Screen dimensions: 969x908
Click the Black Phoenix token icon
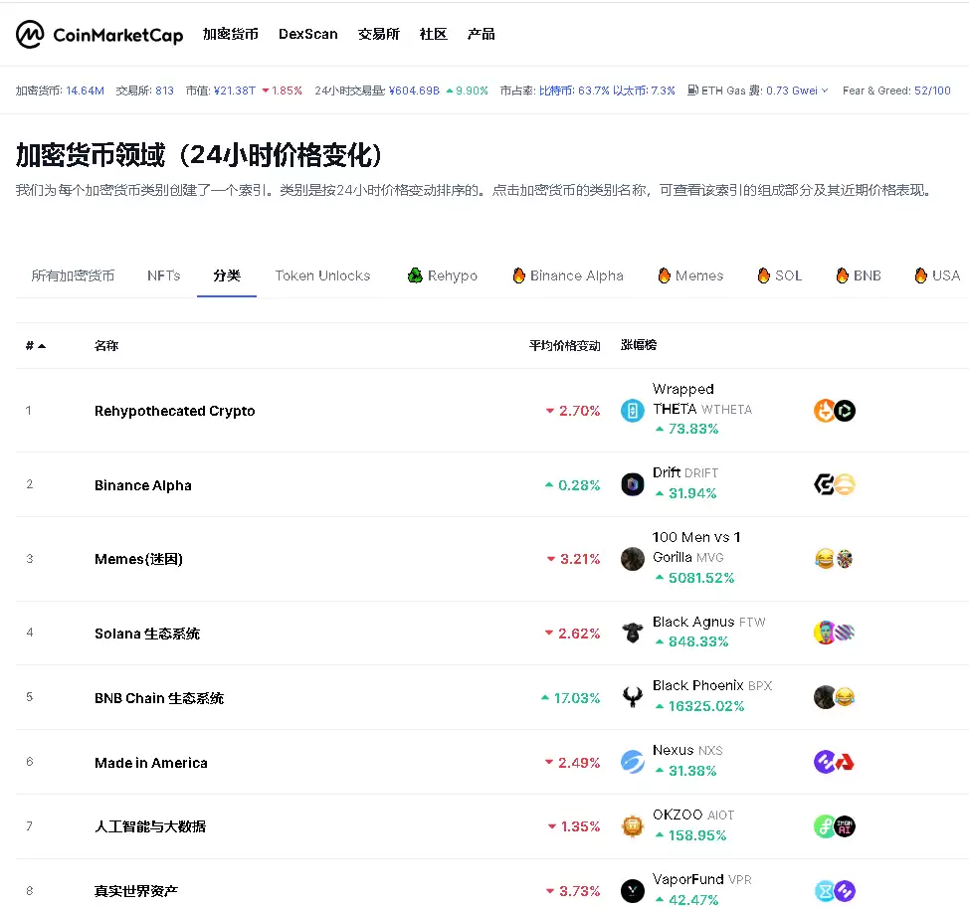[633, 696]
